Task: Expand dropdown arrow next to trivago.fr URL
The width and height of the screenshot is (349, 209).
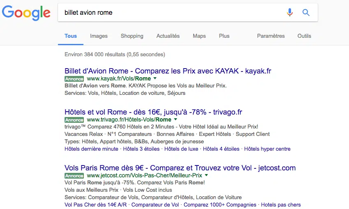Action: coord(176,119)
